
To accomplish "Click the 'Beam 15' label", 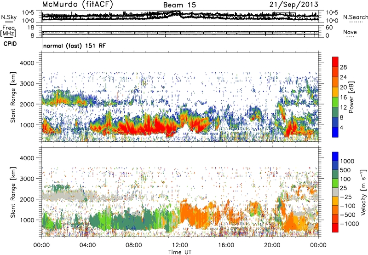I will (x=179, y=5).
